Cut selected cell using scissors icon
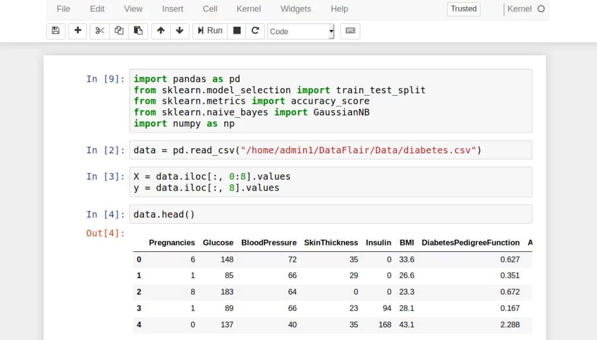This screenshot has width=597, height=340. click(100, 31)
